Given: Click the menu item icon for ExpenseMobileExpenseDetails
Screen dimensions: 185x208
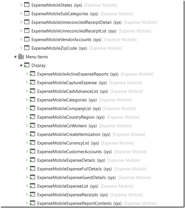Looking at the screenshot, I should 32,160.
